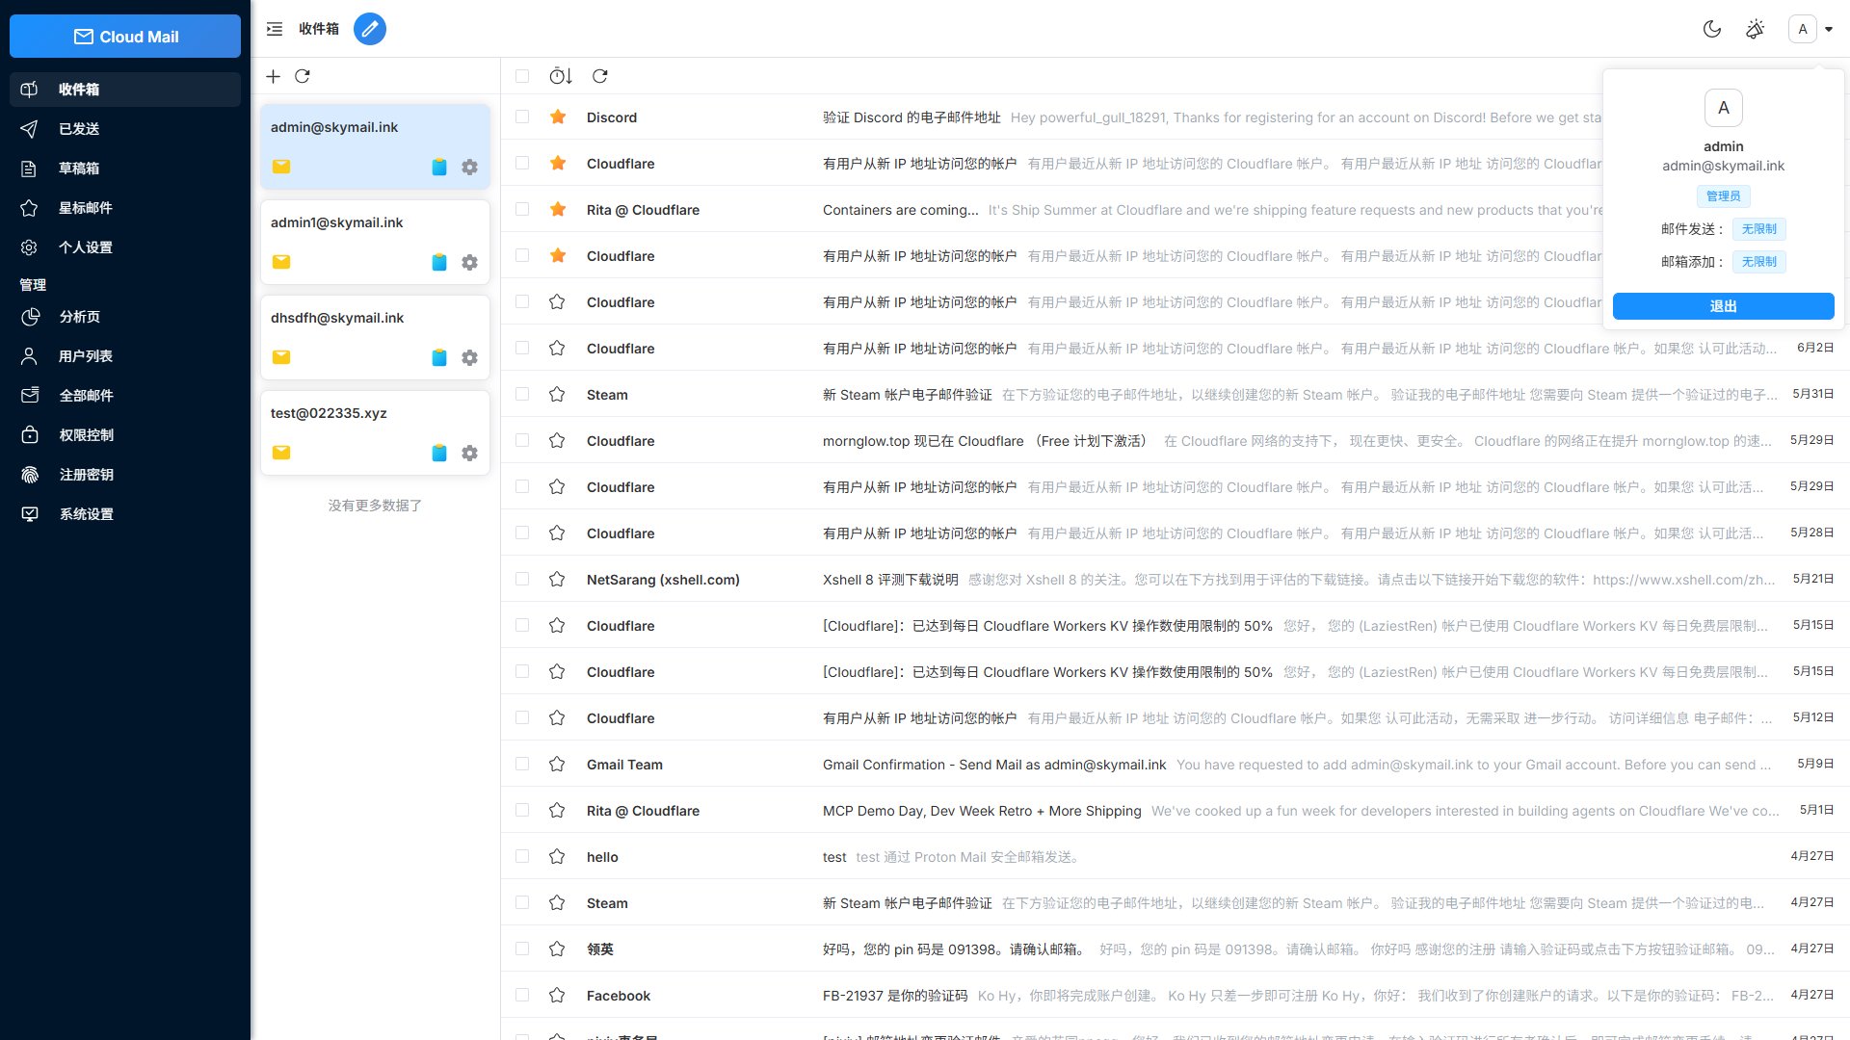Screen dimensions: 1850x1040
Task: Click the clipboard copy icon for test@022335.xyz
Action: pos(439,453)
